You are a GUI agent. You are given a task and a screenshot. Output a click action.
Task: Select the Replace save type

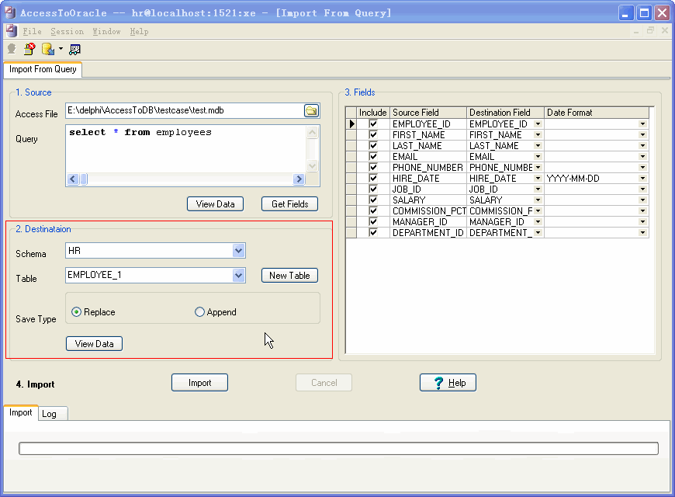[x=76, y=311]
